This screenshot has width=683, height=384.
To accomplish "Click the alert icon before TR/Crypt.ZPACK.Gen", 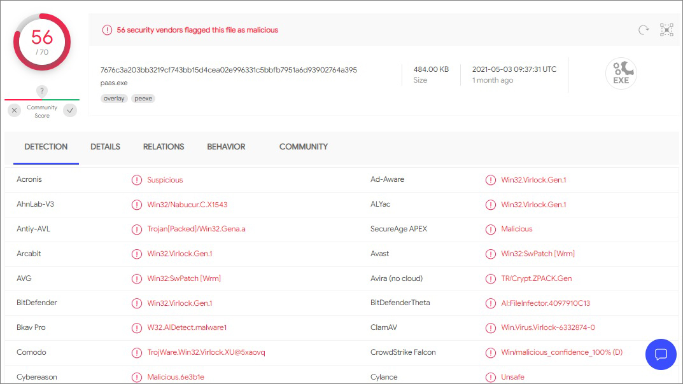I will pyautogui.click(x=491, y=278).
